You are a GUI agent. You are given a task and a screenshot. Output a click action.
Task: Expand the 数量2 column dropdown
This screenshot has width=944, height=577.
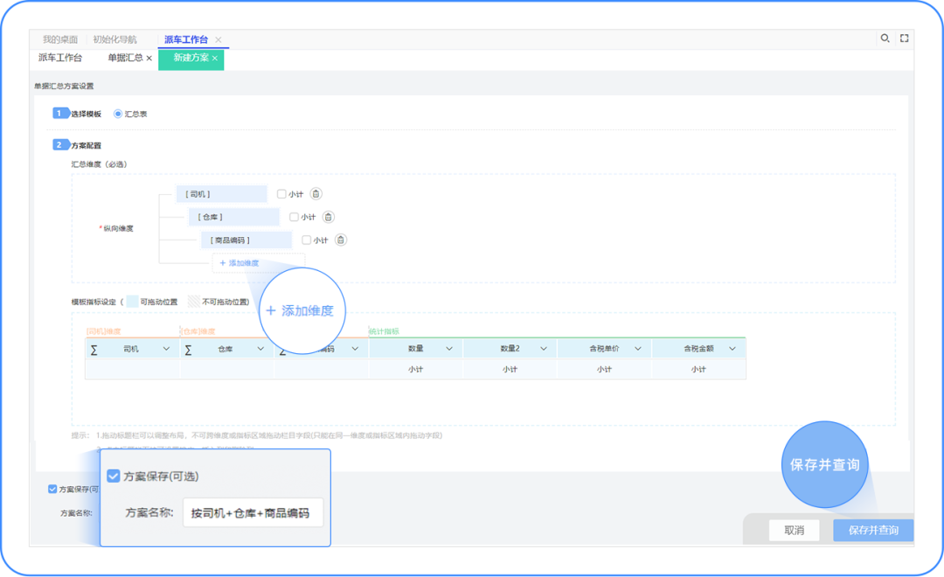544,349
